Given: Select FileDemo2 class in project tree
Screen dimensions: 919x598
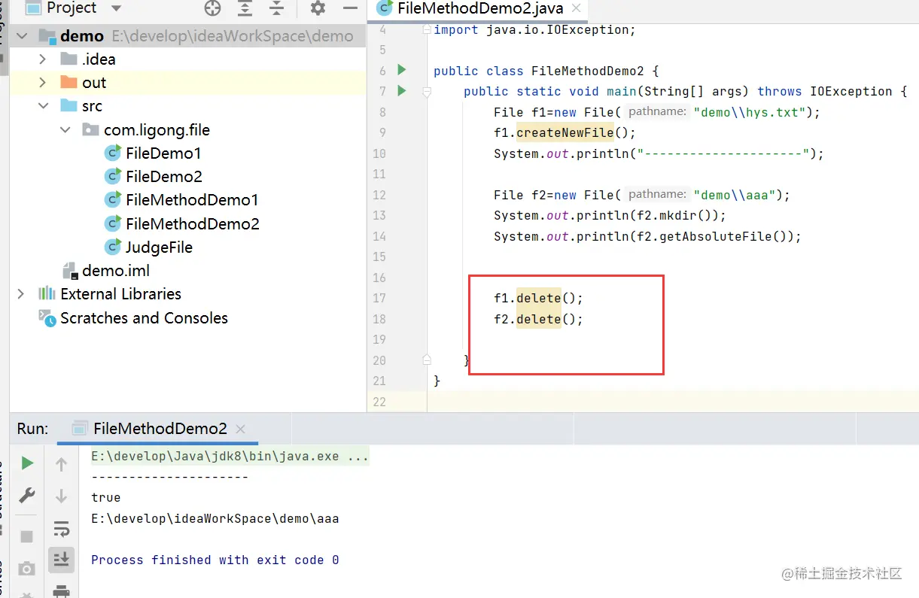Looking at the screenshot, I should (164, 177).
